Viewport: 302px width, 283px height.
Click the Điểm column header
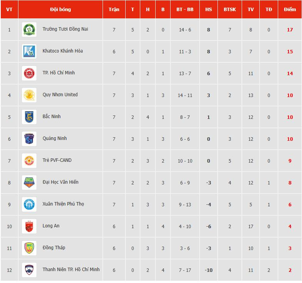(290, 9)
